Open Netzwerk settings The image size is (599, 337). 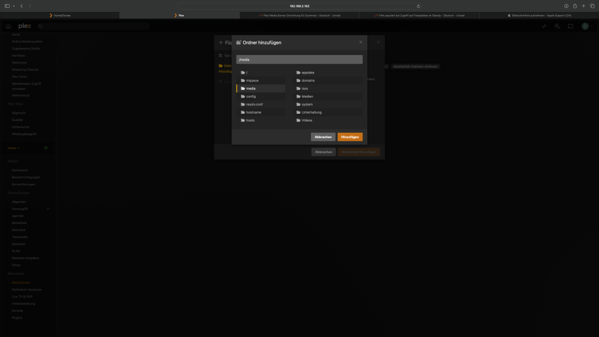point(19,230)
